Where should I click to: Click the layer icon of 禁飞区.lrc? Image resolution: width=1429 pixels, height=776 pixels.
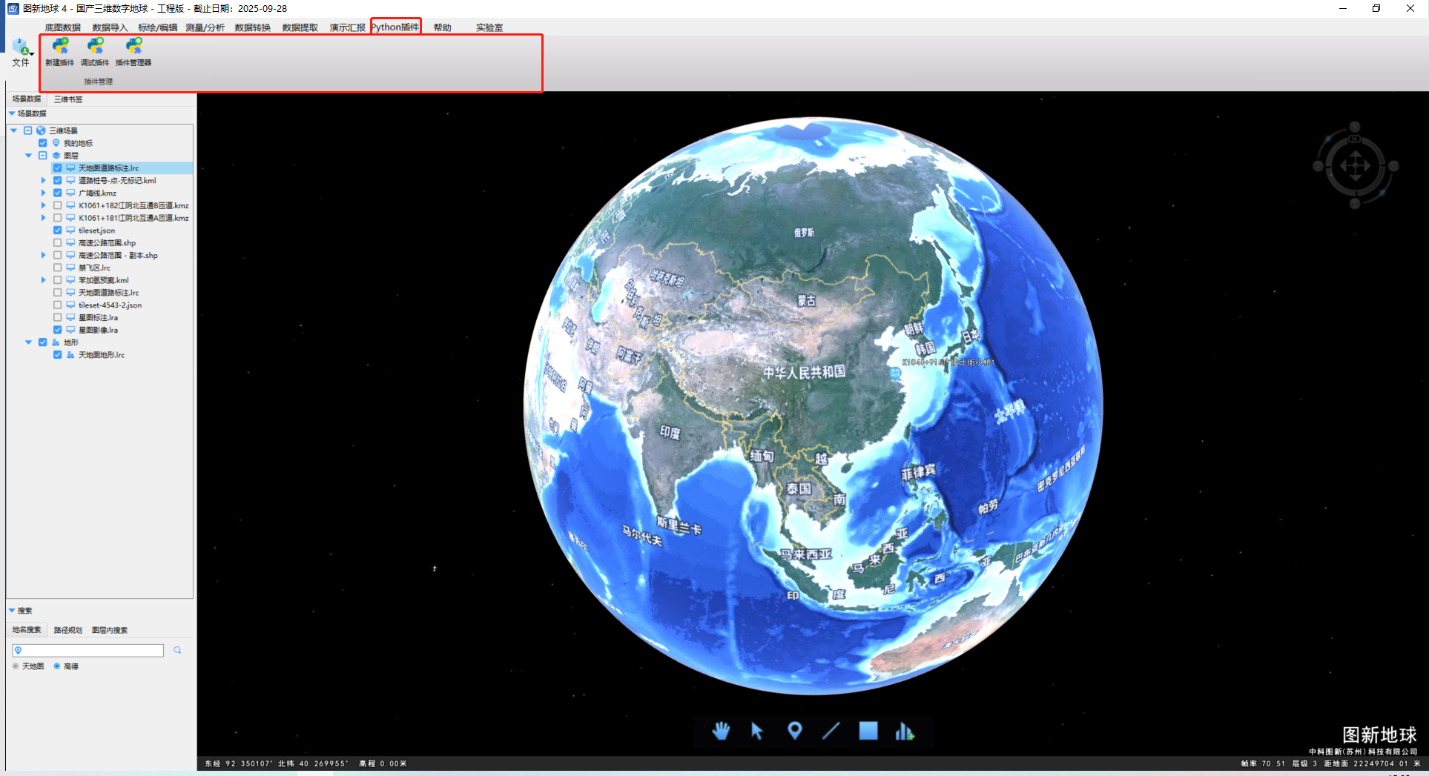[x=70, y=268]
